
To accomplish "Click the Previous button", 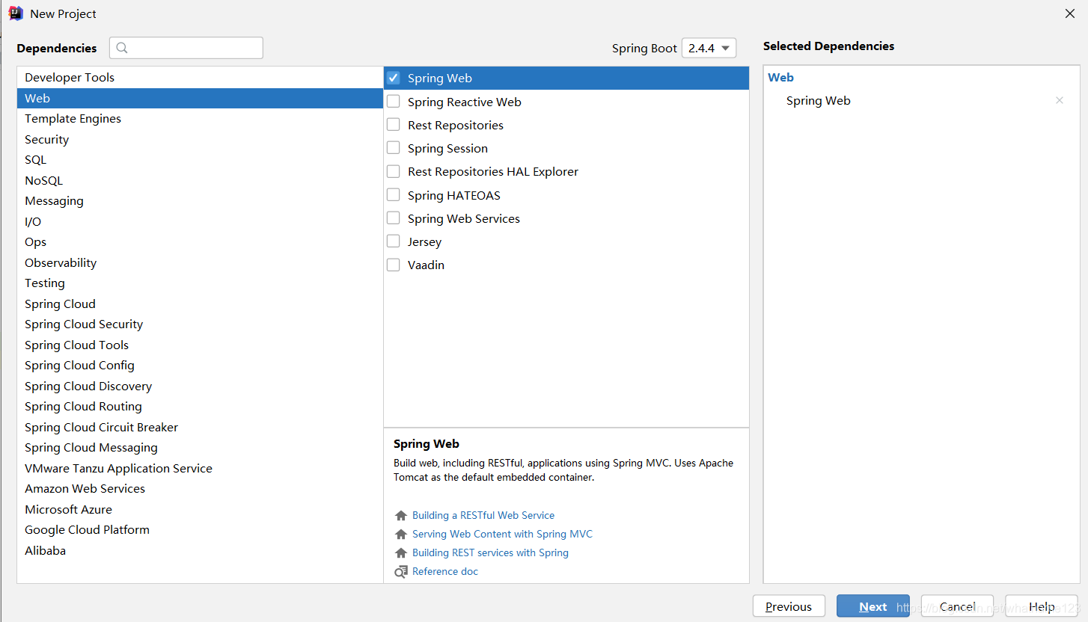I will (789, 606).
